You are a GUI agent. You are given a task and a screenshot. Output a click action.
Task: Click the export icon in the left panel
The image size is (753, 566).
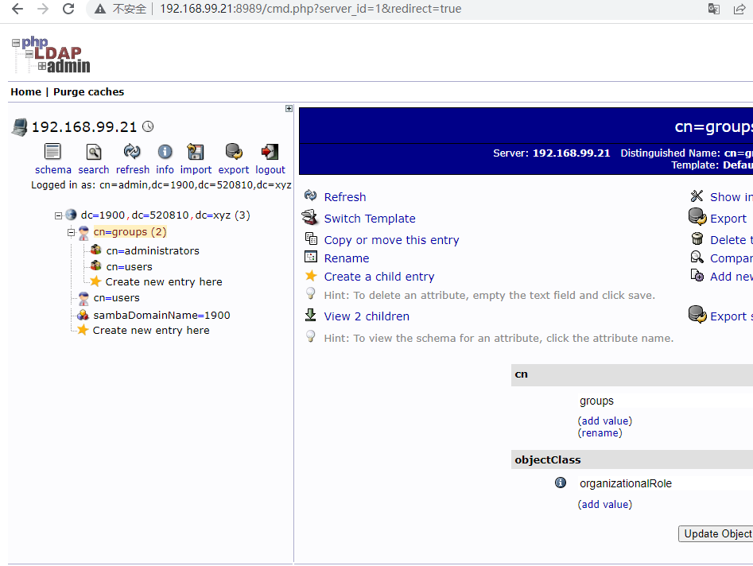(234, 152)
